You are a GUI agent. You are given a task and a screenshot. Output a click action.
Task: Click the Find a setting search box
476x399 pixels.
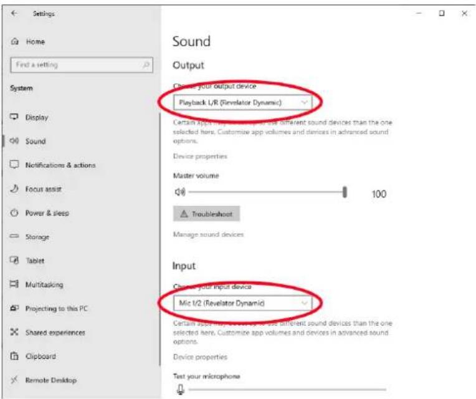[x=82, y=65]
